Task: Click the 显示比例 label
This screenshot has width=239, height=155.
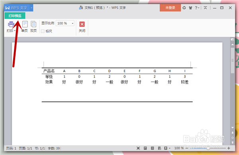Action: coord(48,23)
